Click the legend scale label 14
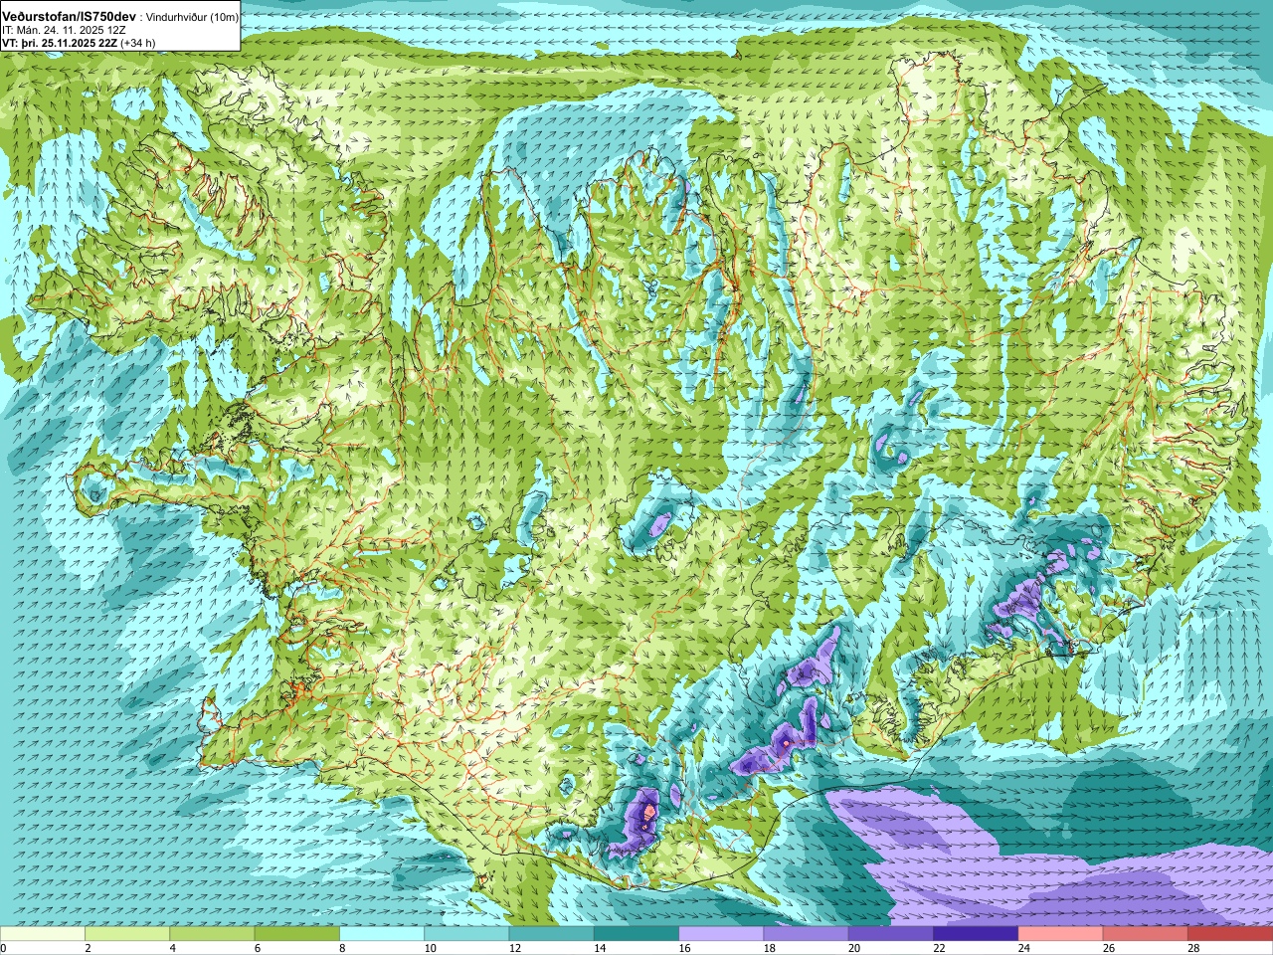Viewport: 1273px width, 955px height. coord(600,948)
